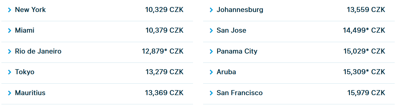Screen dimensions: 402x106
Task: Select the 15,309* CZK Aruba price
Action: click(x=364, y=72)
